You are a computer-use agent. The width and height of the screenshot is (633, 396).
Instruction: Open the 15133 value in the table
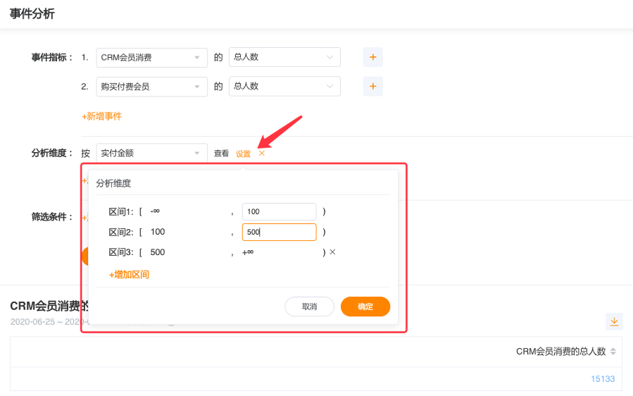602,379
